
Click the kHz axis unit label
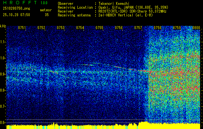[3, 26]
